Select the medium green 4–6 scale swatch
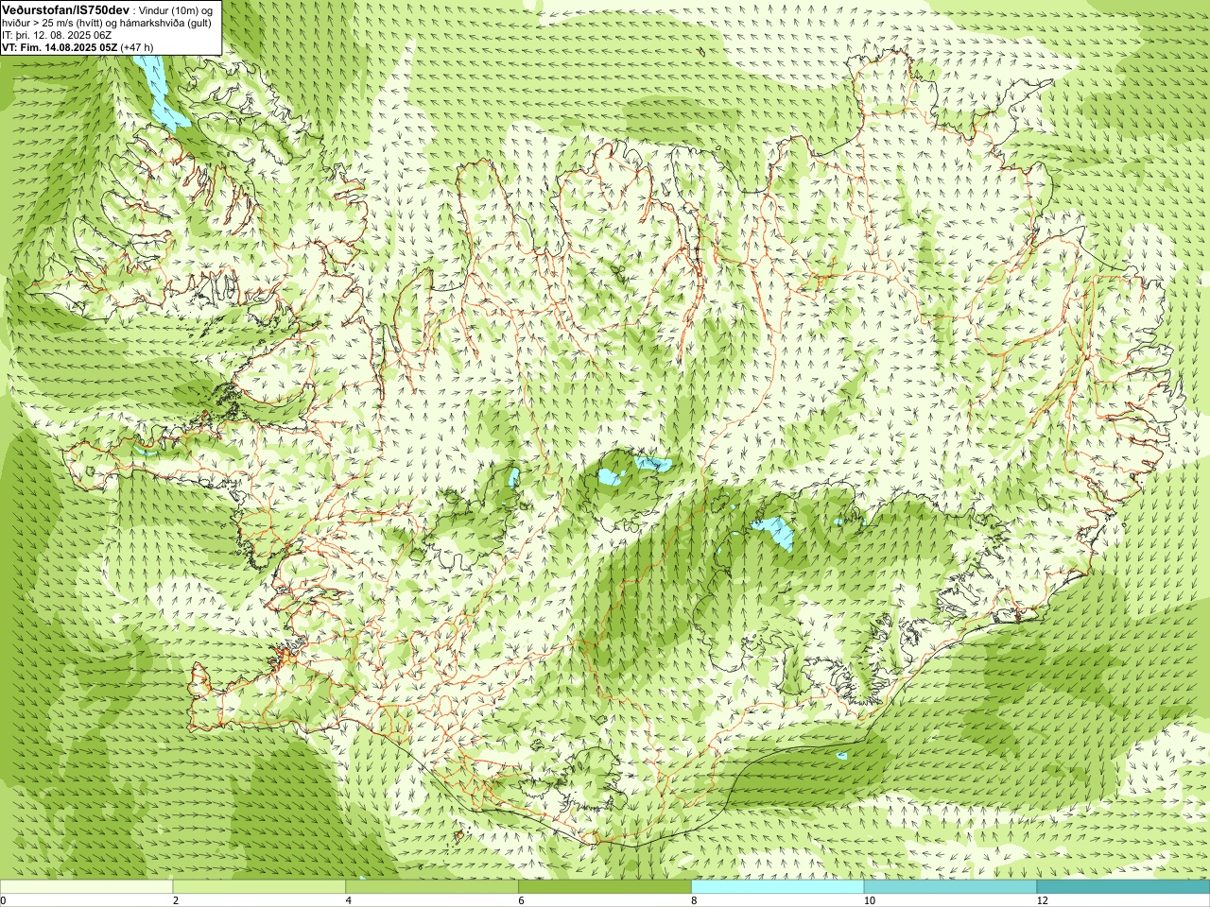This screenshot has height=907, width=1210. coord(432,887)
